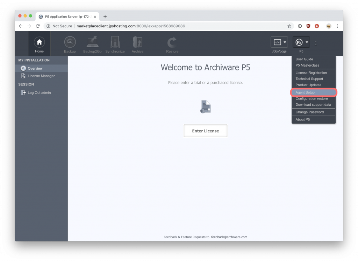This screenshot has height=261, width=358.
Task: Click the Jobs/Logs monitor icon
Action: 277,42
